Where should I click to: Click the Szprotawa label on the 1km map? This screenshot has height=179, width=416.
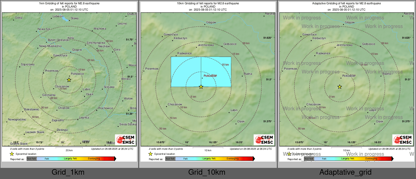[x=28, y=64]
